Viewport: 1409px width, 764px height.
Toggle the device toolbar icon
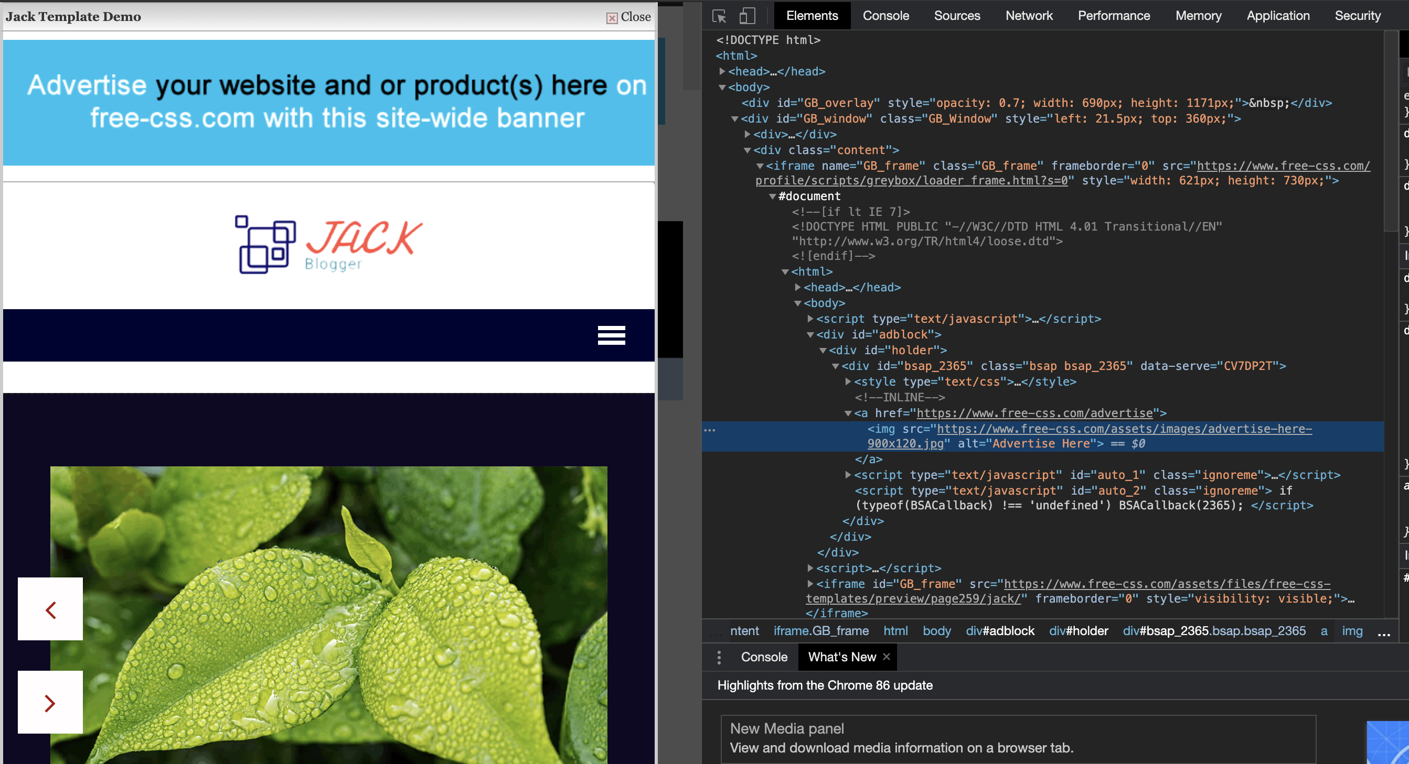(747, 16)
